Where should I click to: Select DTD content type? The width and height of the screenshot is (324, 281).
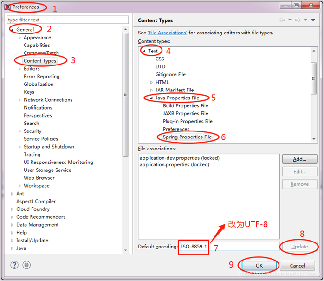click(160, 66)
